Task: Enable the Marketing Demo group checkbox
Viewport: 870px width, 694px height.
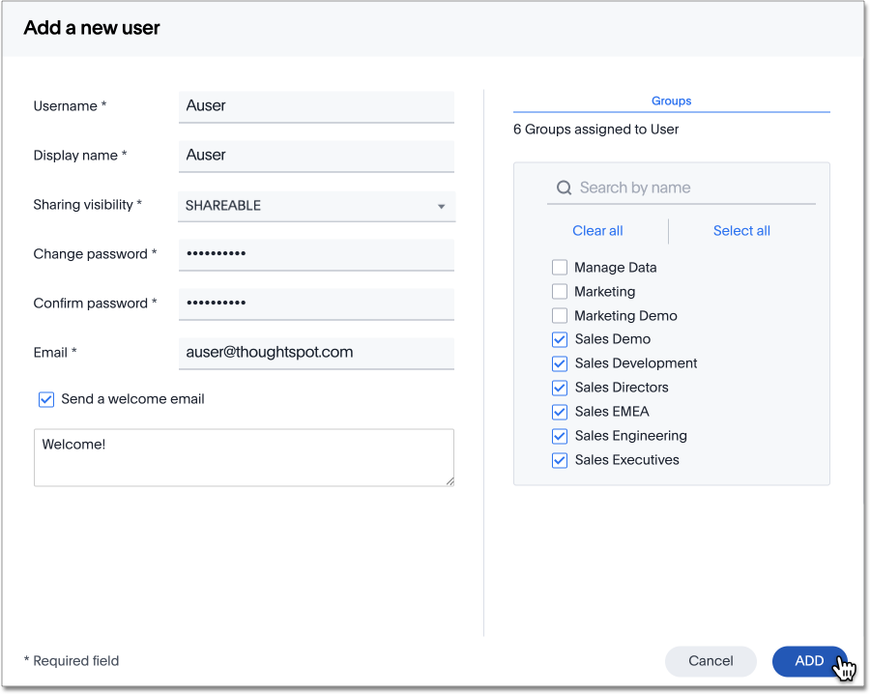Action: (560, 316)
